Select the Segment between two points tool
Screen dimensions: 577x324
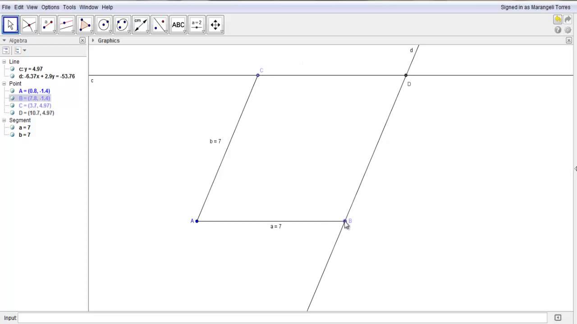coord(48,25)
